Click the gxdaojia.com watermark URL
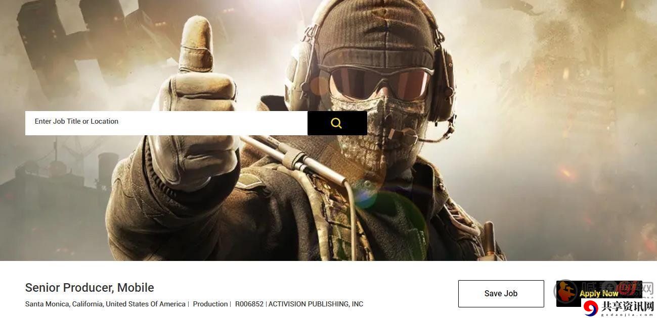 [627, 314]
